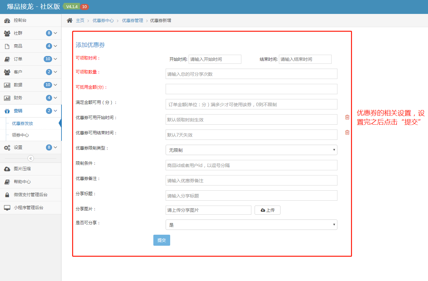Image resolution: width=428 pixels, height=281 pixels.
Task: Click the 社群 people icon in the sidebar
Action: [7, 33]
